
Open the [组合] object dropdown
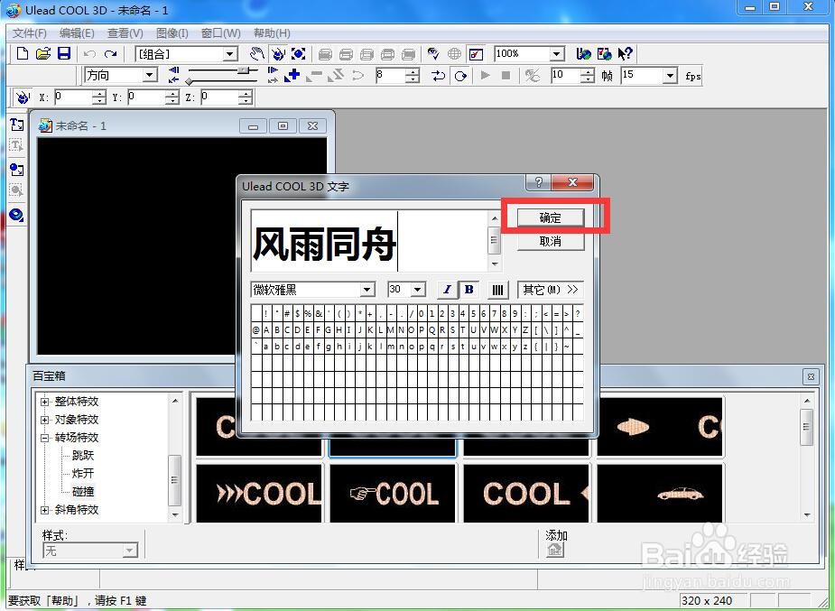[230, 54]
